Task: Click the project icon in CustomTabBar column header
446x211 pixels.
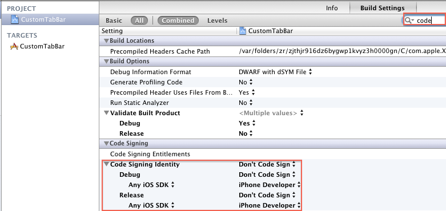Action: click(x=243, y=31)
